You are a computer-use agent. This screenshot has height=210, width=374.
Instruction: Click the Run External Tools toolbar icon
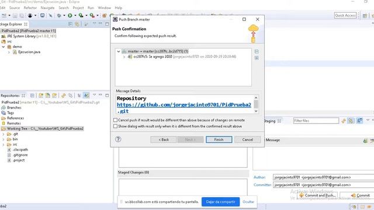click(x=92, y=16)
